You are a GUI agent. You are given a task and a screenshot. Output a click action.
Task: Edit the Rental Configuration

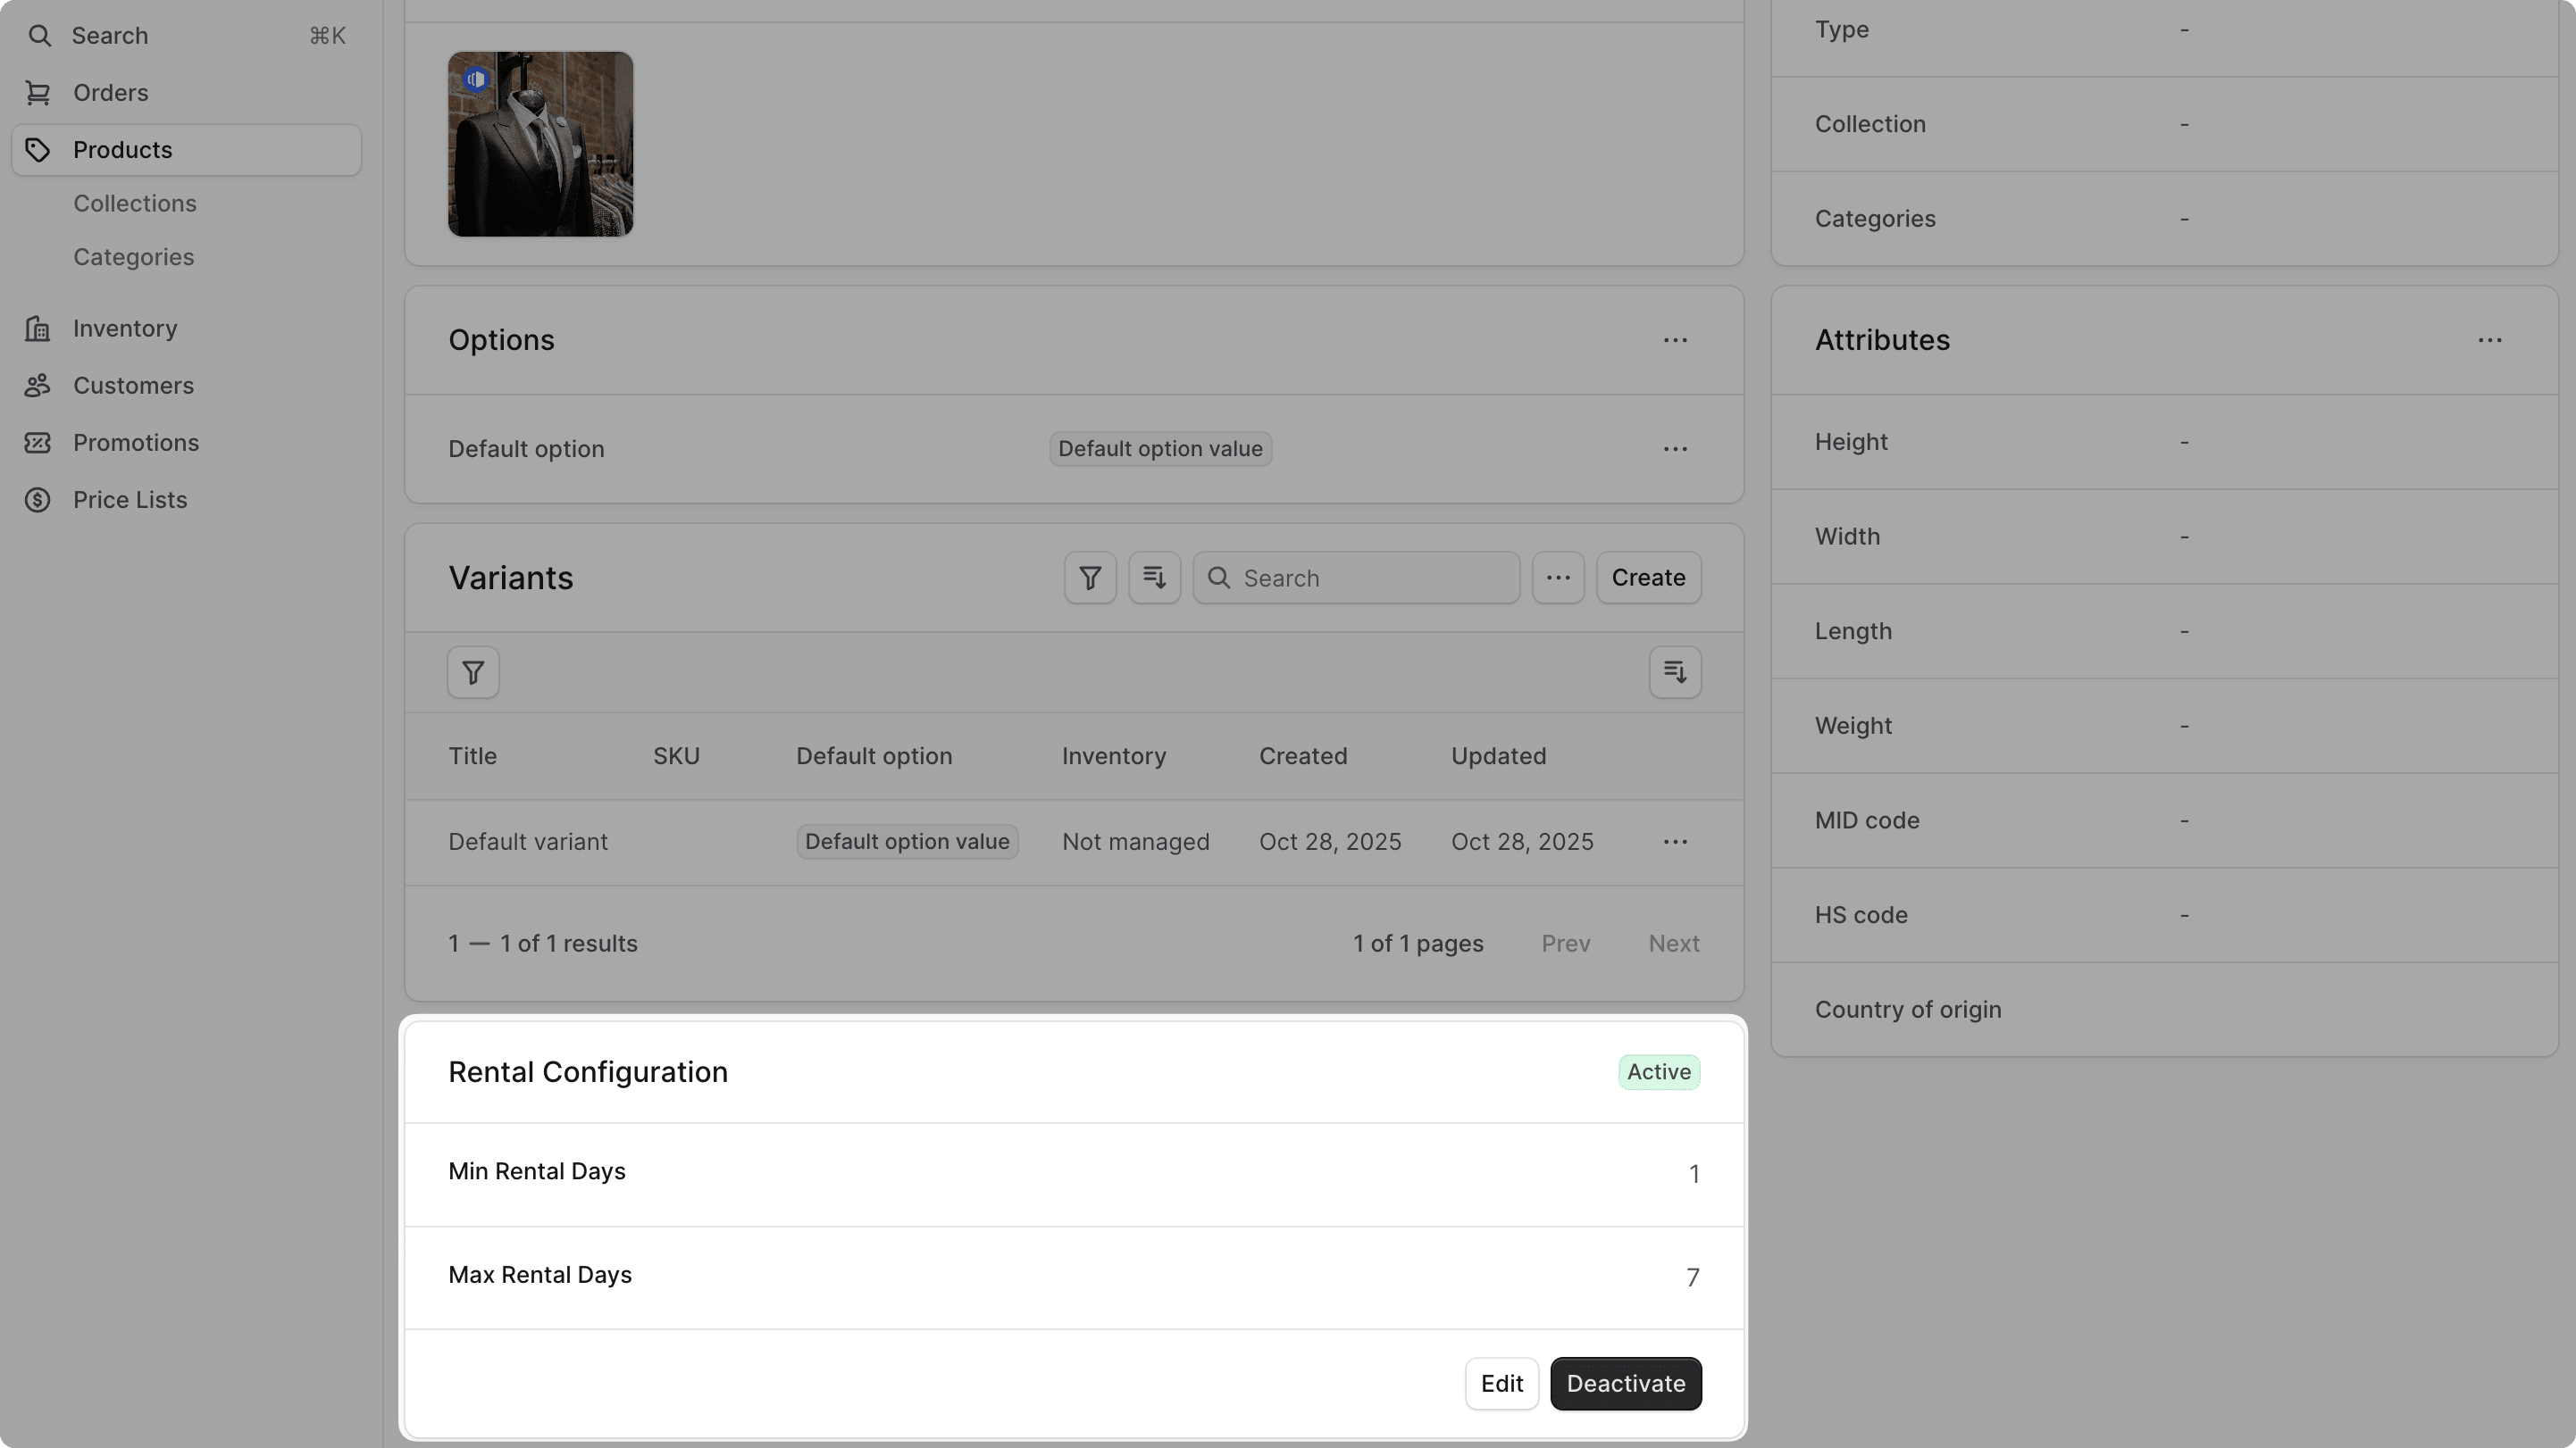[x=1501, y=1384]
